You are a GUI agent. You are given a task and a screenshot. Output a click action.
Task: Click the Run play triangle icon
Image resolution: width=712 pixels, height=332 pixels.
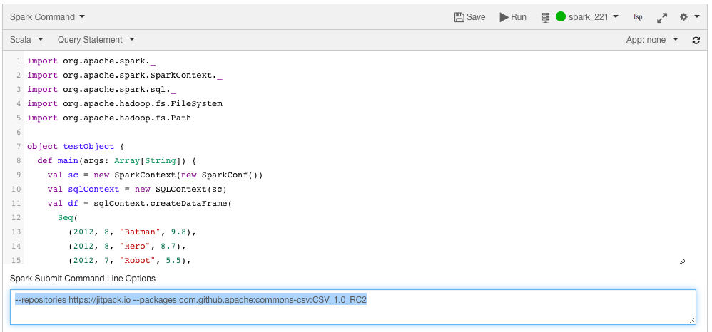tap(504, 17)
